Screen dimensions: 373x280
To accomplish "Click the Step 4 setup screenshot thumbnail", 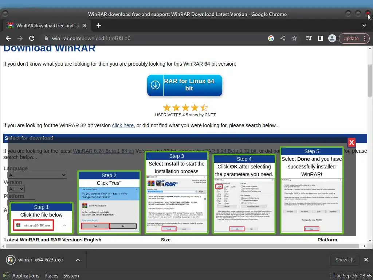I will (244, 205).
